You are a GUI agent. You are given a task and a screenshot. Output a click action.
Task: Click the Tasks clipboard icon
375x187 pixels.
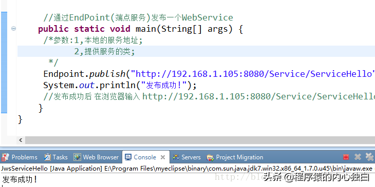pos(47,157)
